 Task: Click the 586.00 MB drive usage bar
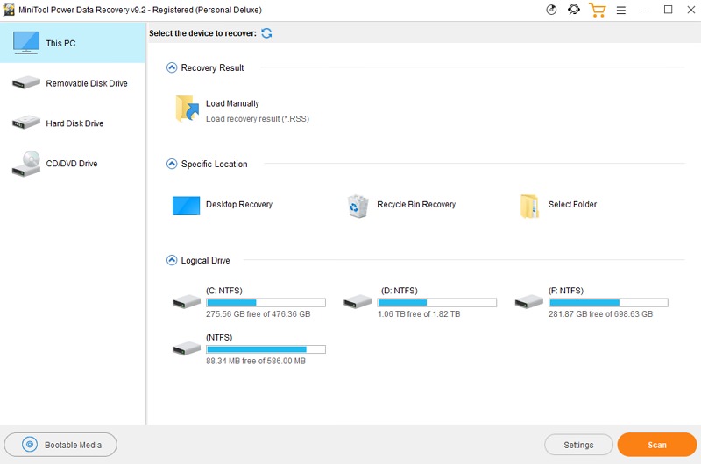click(x=266, y=349)
